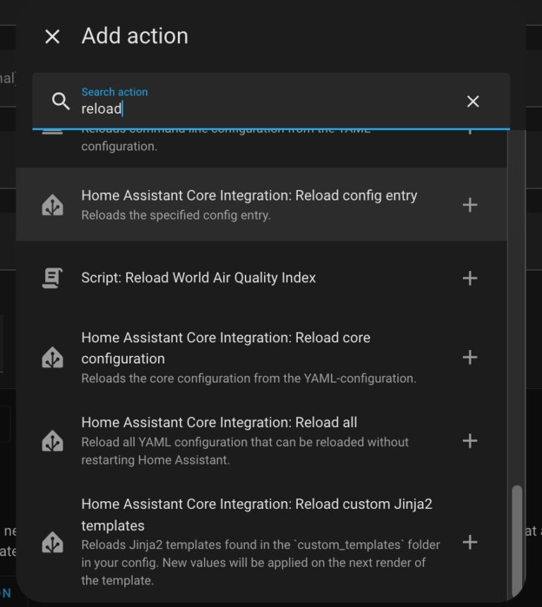Viewport: 542px width, 607px height.
Task: Click plus icon for Reload World Air Quality Index
Action: point(470,277)
